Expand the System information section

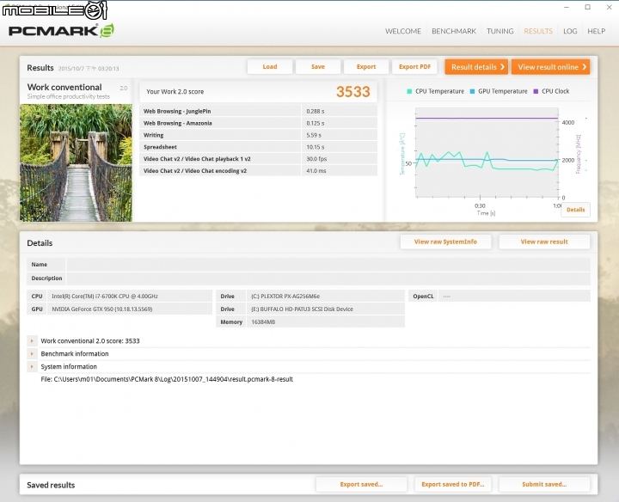pos(32,367)
